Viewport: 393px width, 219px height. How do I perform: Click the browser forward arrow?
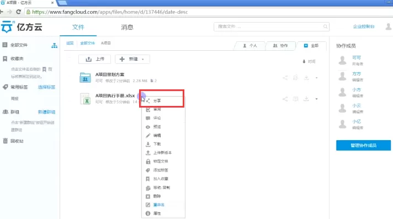9,12
